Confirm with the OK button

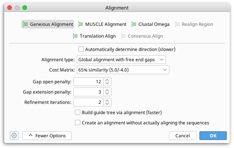coord(213,135)
